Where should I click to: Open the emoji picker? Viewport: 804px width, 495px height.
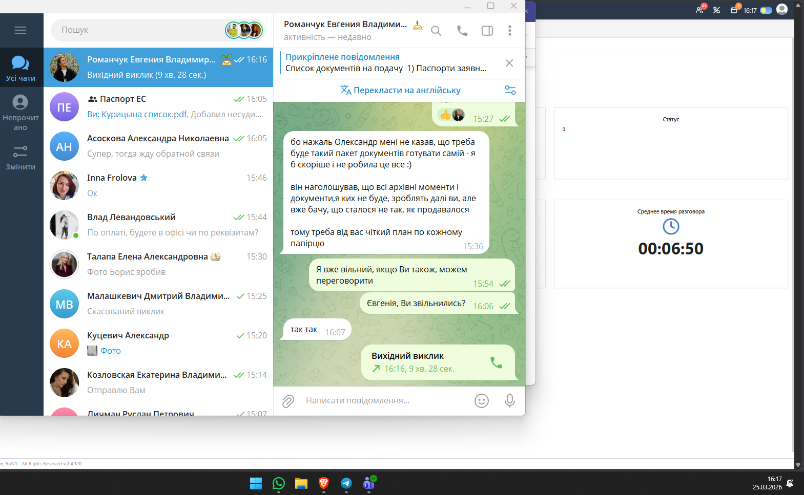point(482,401)
